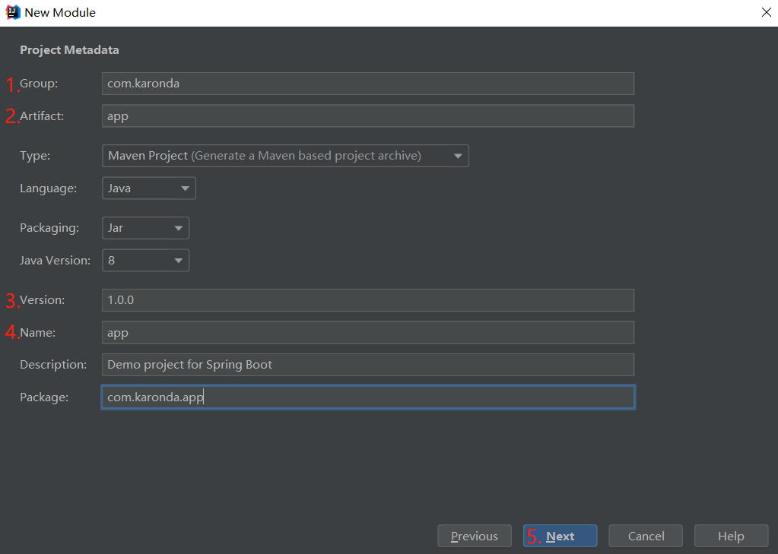Open the project Type dropdown

[285, 156]
